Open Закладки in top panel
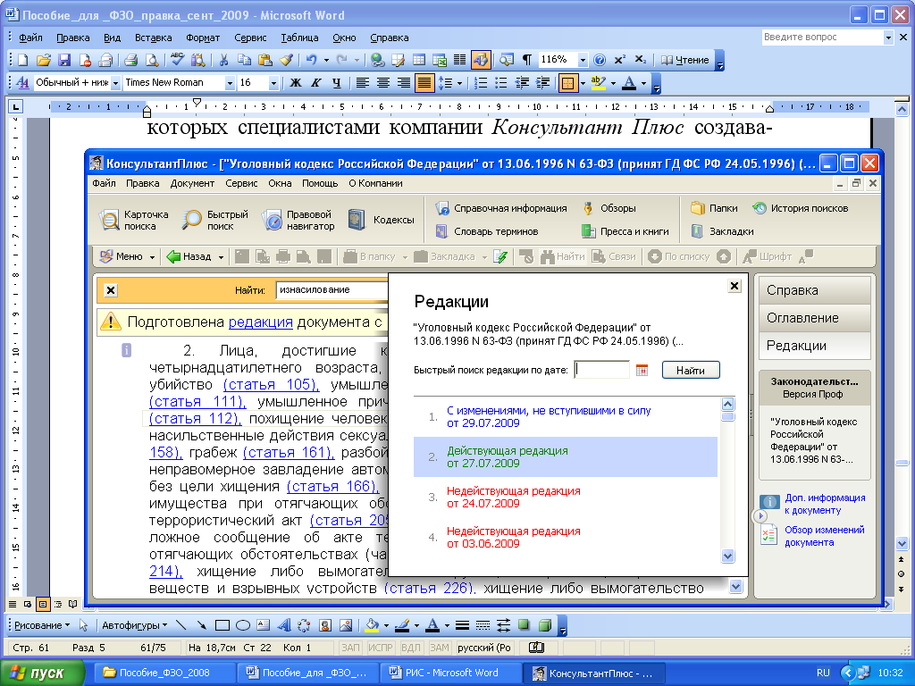The image size is (915, 686). 722,231
